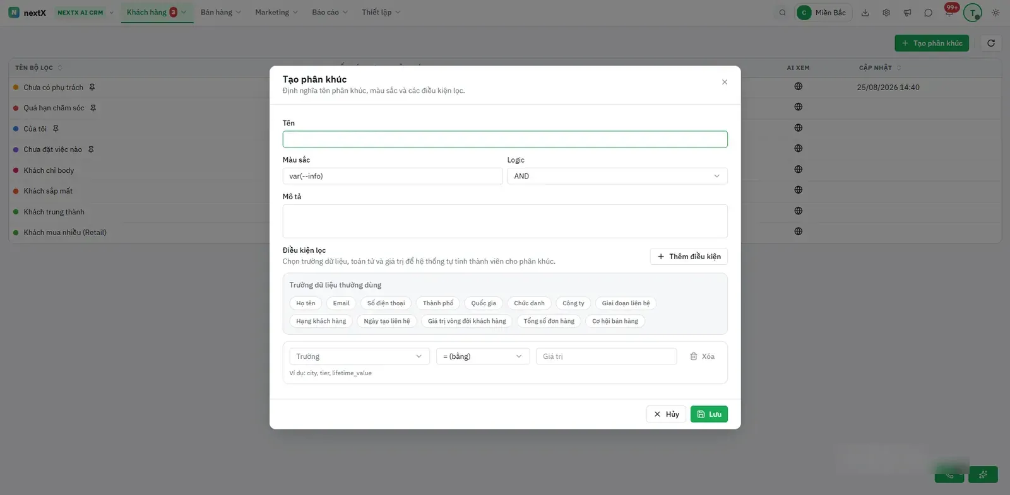Viewport: 1010px width, 495px height.
Task: Open the Báo cáo menu
Action: [x=330, y=12]
